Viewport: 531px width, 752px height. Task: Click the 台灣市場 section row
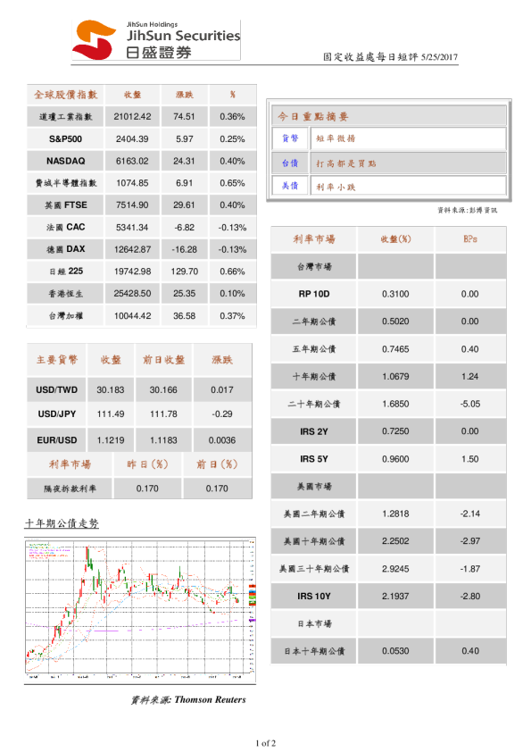[389, 267]
